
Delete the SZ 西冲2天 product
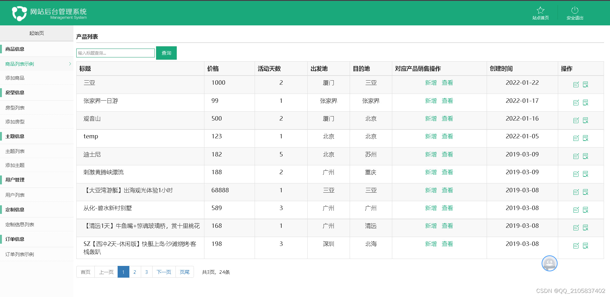(x=586, y=246)
